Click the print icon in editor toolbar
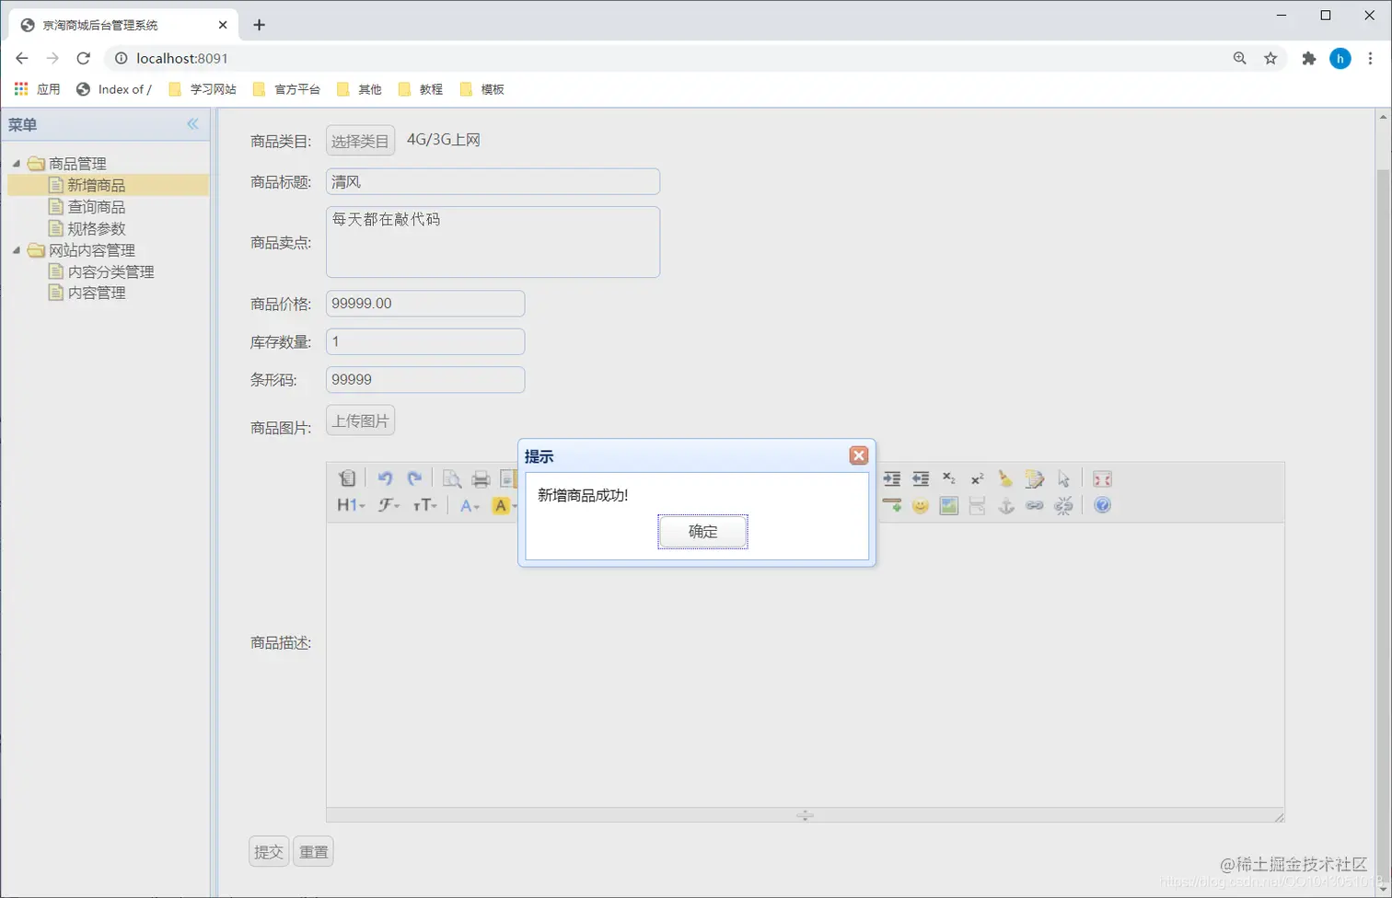 click(481, 478)
